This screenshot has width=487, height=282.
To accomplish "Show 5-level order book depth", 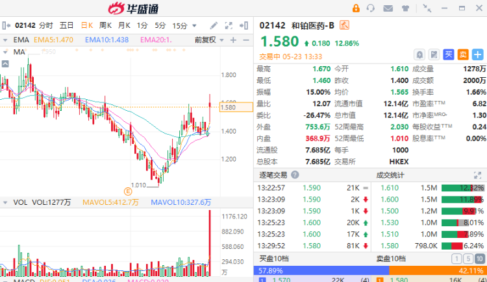I will pyautogui.click(x=468, y=259).
